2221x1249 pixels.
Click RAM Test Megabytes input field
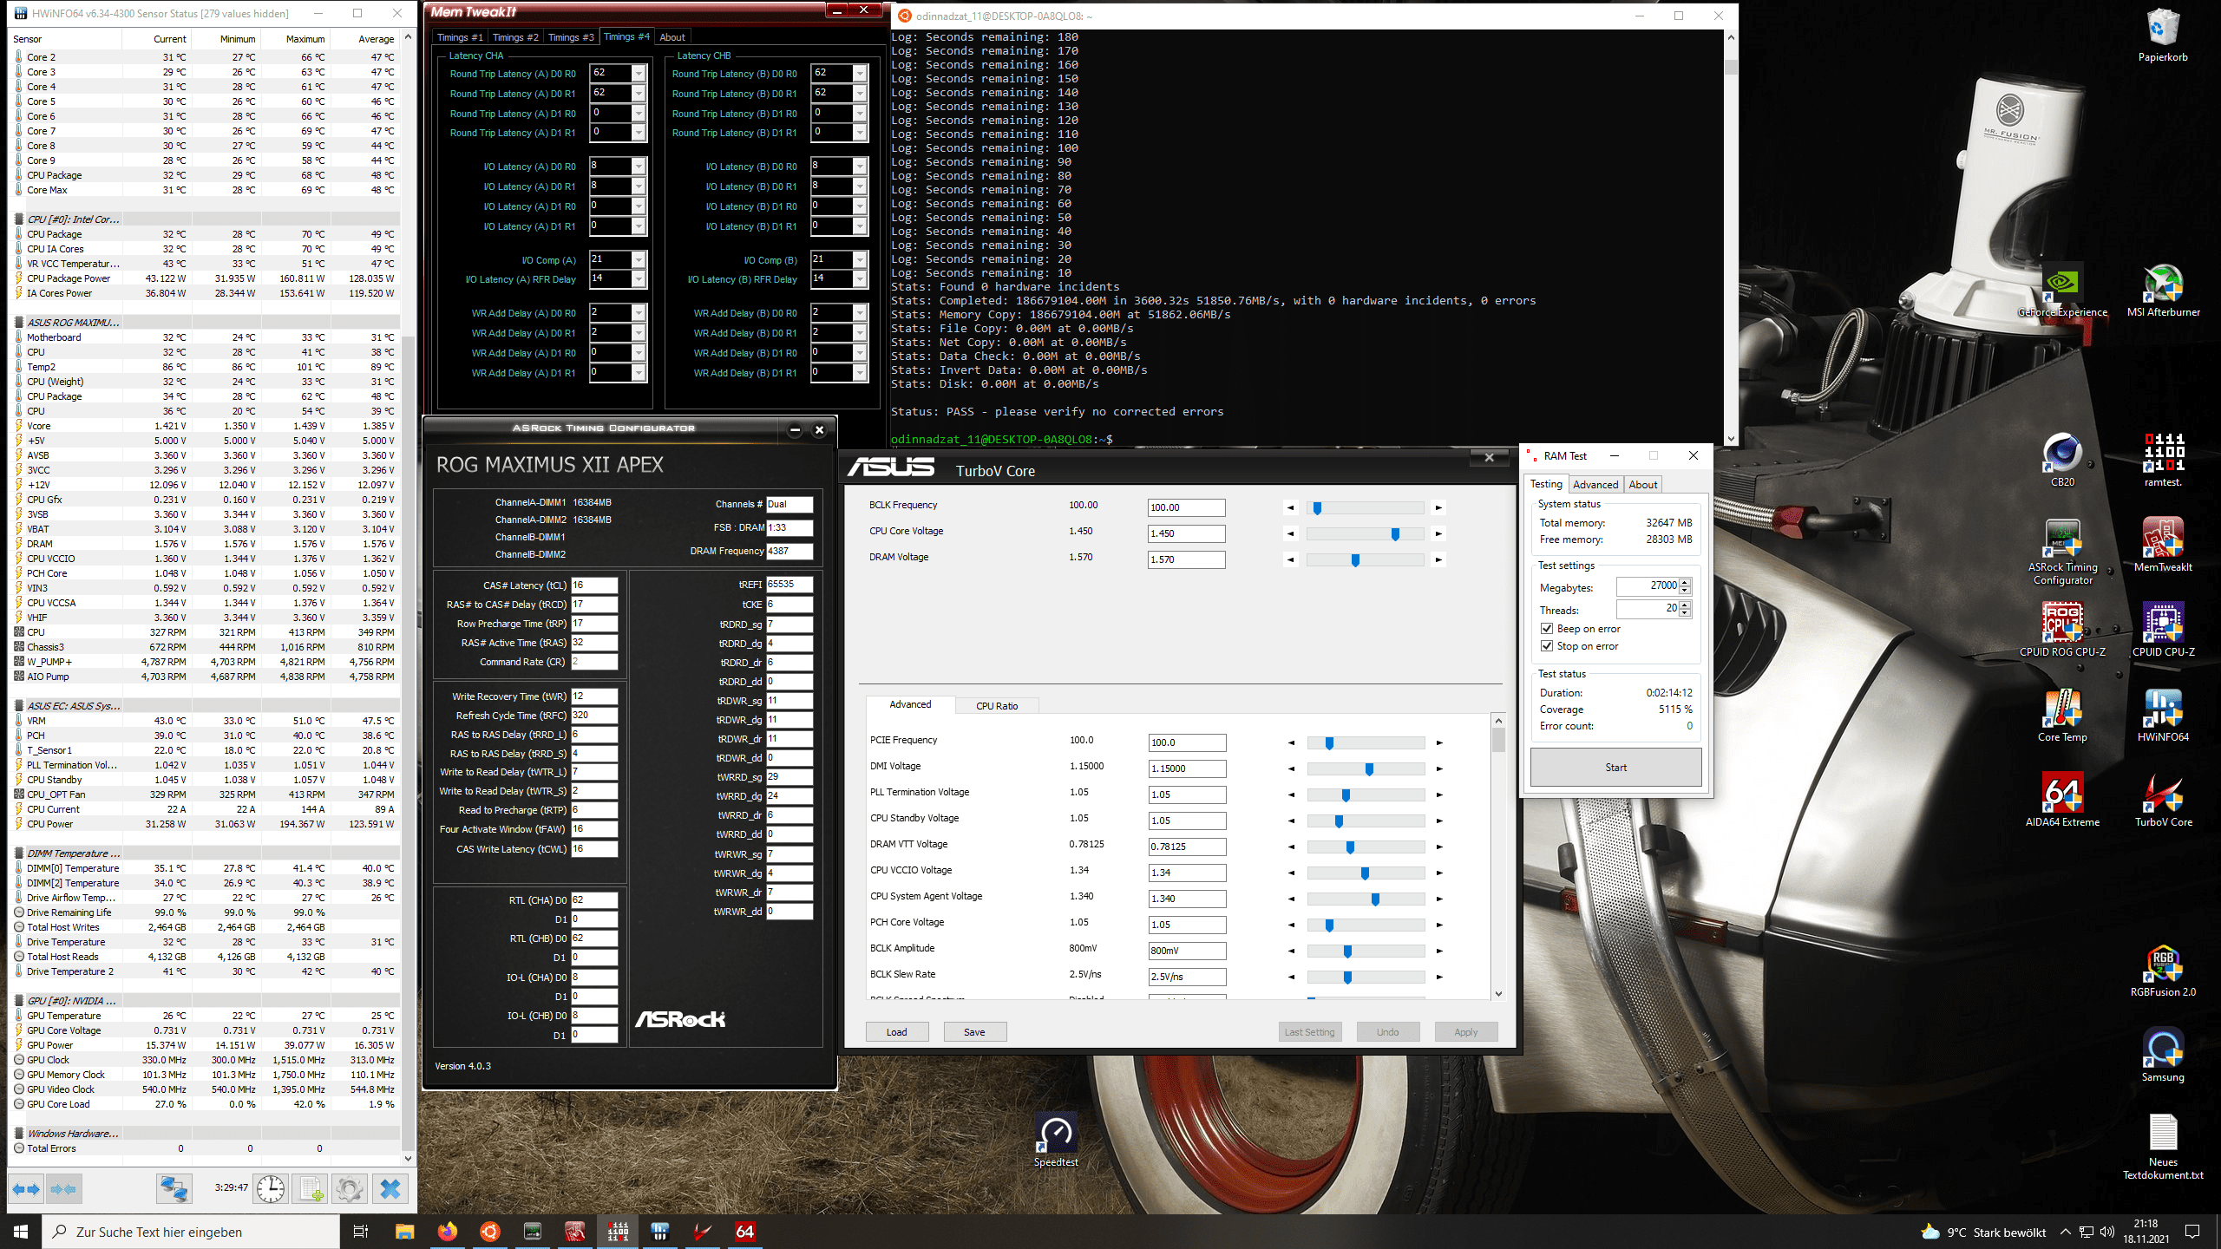[x=1647, y=585]
